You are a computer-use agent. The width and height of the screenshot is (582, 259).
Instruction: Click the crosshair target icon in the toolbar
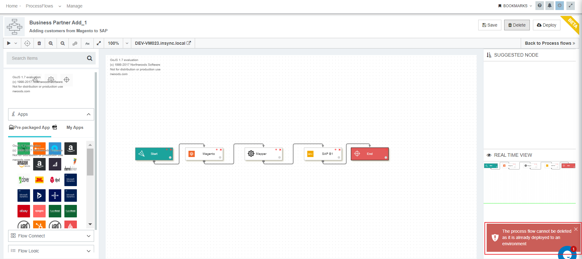pos(27,43)
